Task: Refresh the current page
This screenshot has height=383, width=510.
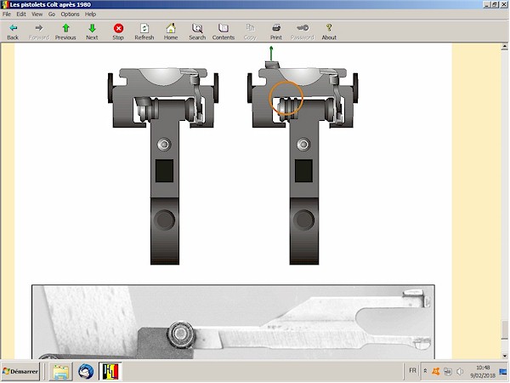Action: [144, 31]
